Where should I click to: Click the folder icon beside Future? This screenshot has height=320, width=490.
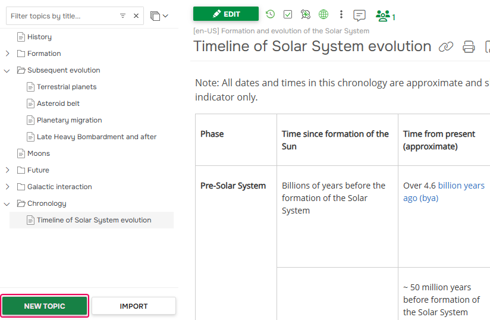[x=21, y=170]
